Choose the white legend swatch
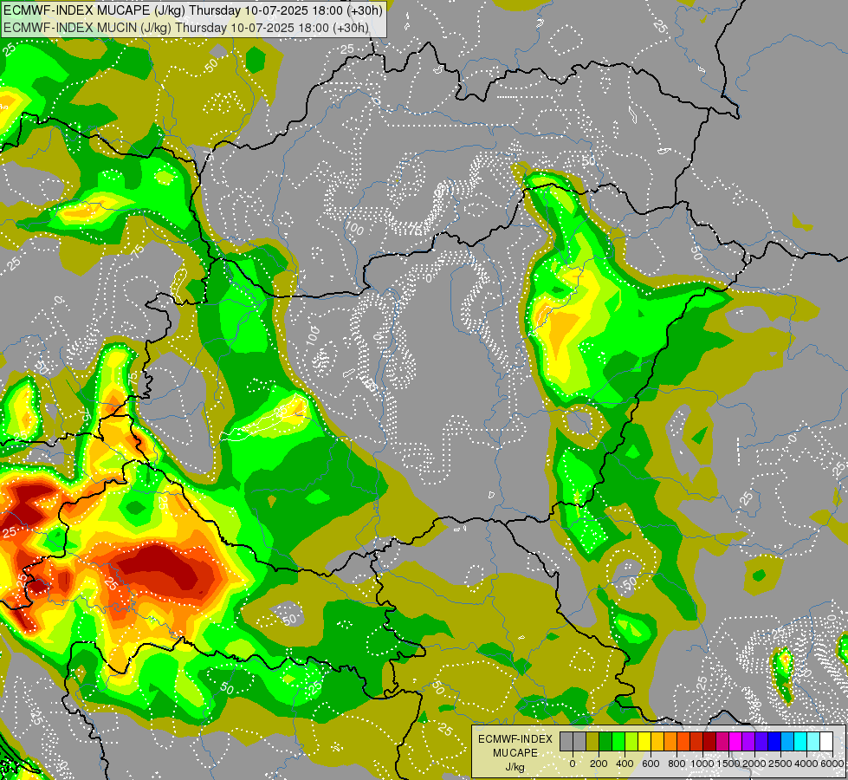848x780 pixels. point(826,741)
